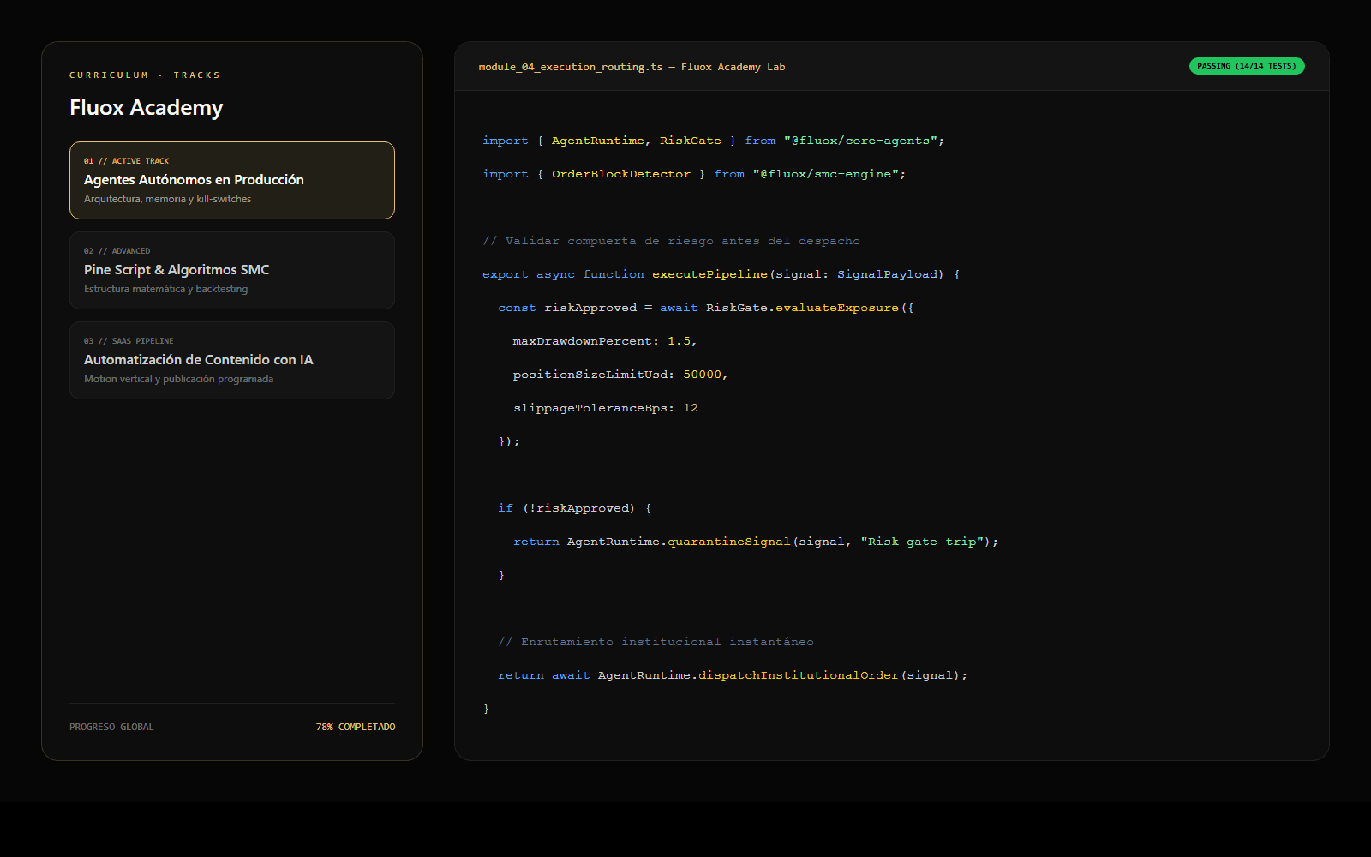Click the Fluox Academy heading
The width and height of the screenshot is (1371, 857).
(x=147, y=107)
